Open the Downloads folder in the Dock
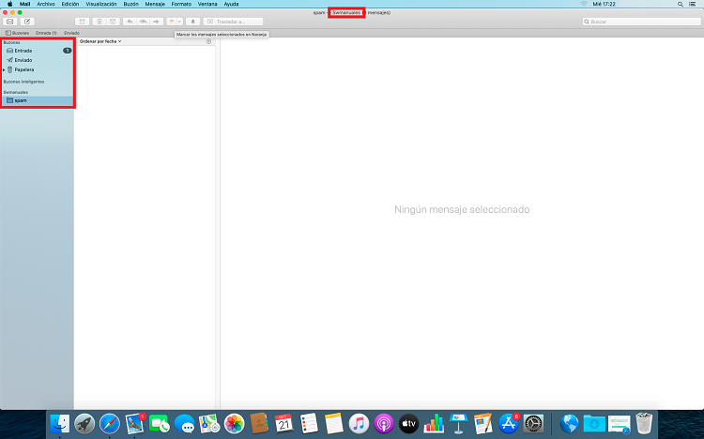704x439 pixels. coord(594,423)
